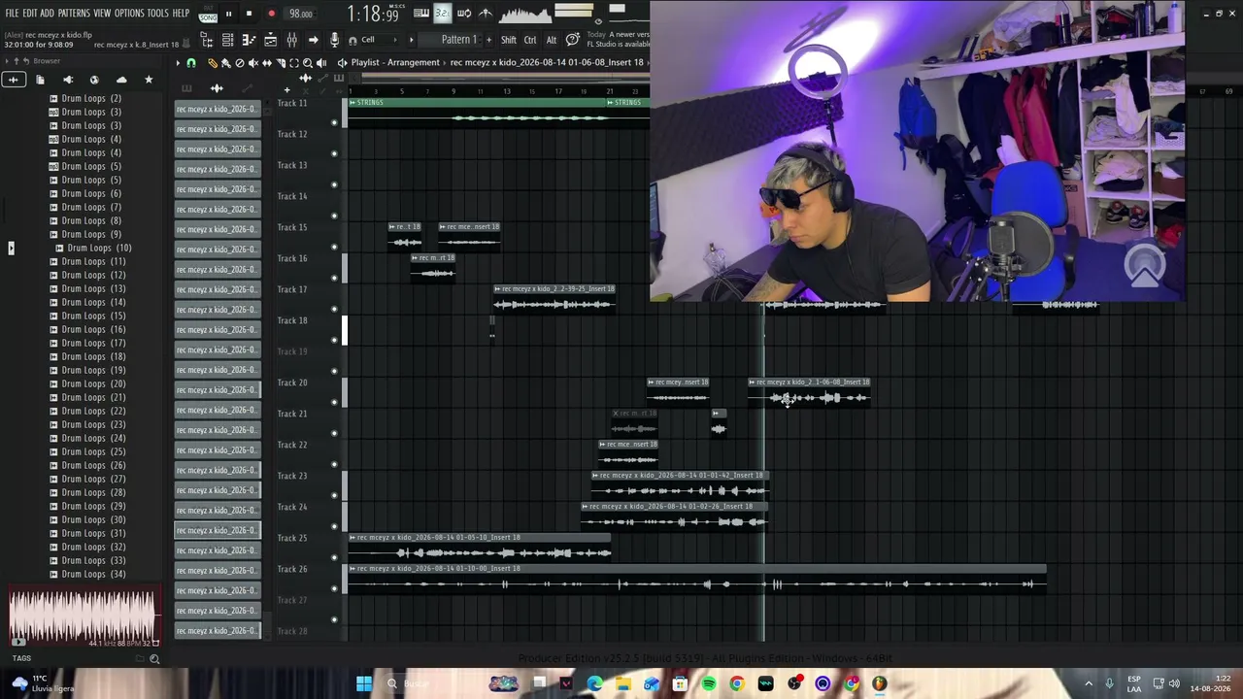Image resolution: width=1243 pixels, height=699 pixels.
Task: Open the PATTERNS menu
Action: pyautogui.click(x=74, y=14)
